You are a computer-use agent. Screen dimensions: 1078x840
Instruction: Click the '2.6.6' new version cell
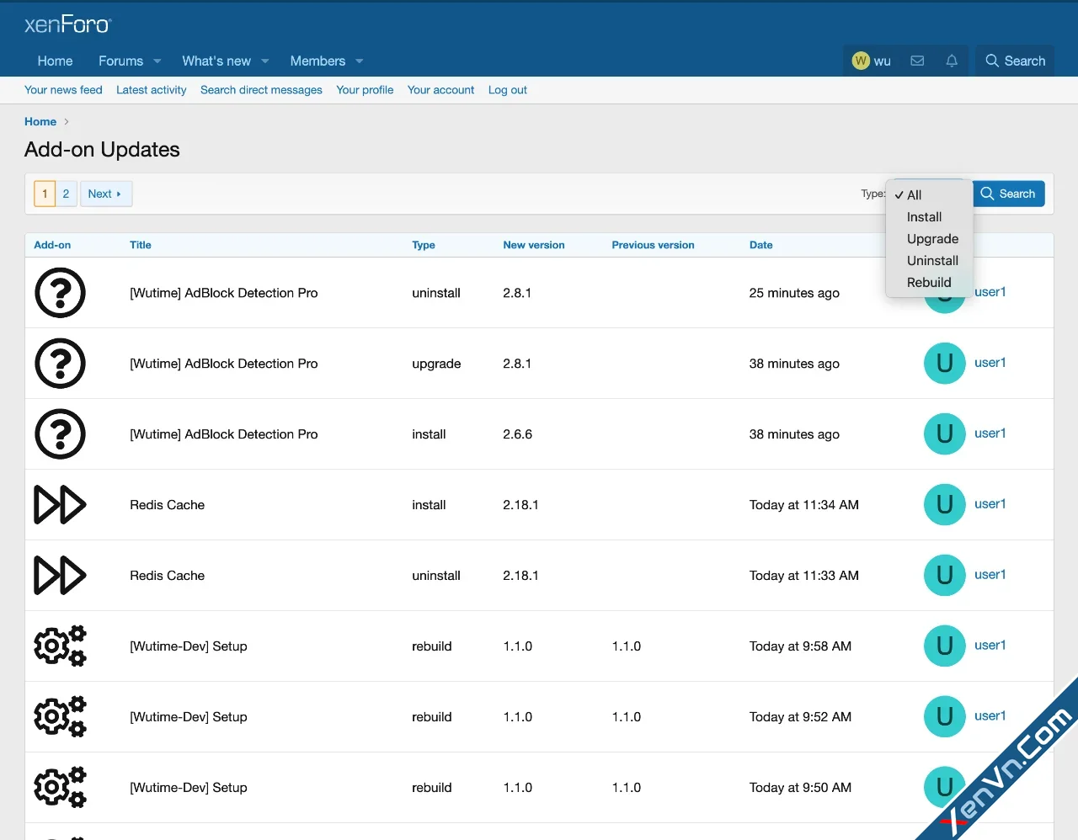[x=518, y=434]
